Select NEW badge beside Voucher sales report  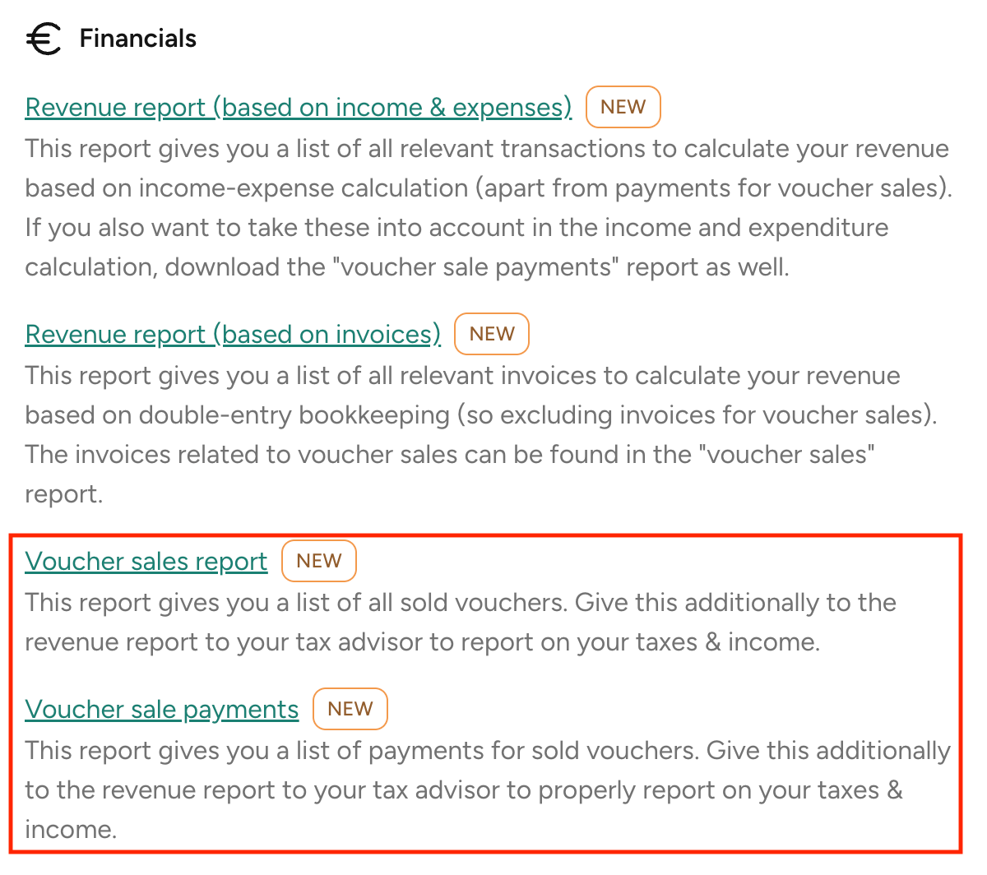tap(318, 561)
